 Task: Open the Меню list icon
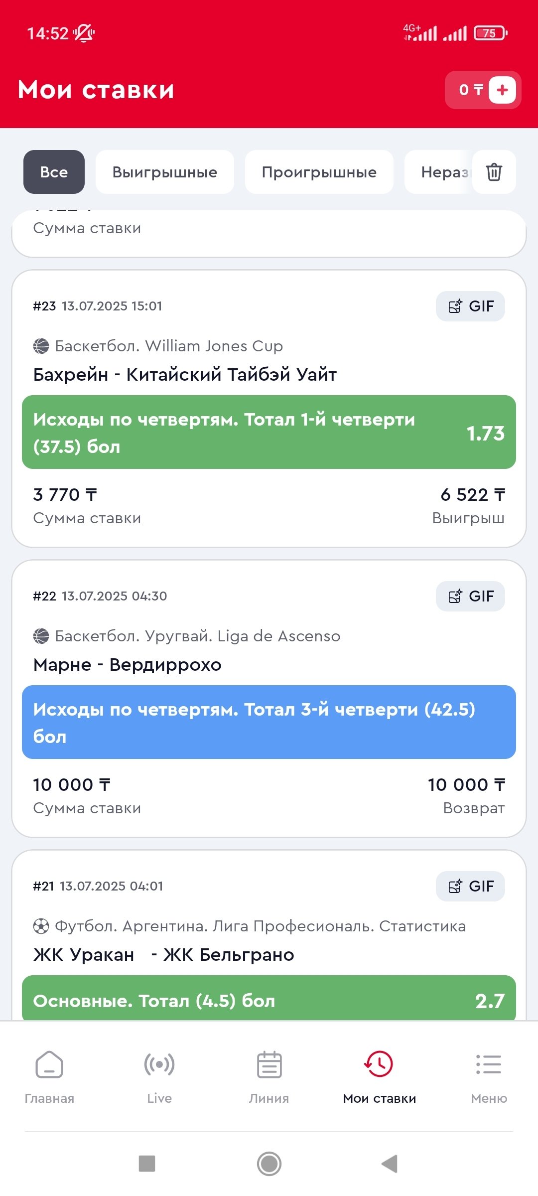coord(489,1076)
